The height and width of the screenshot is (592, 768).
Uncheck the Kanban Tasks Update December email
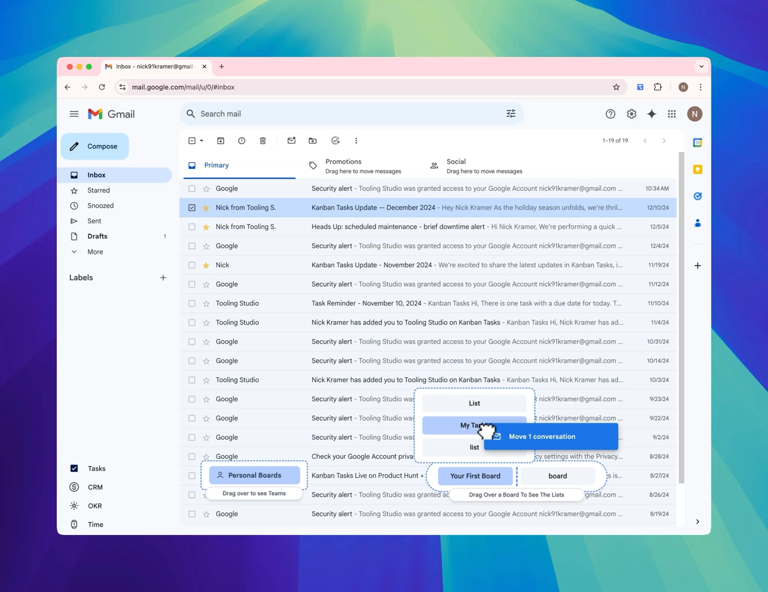[192, 208]
